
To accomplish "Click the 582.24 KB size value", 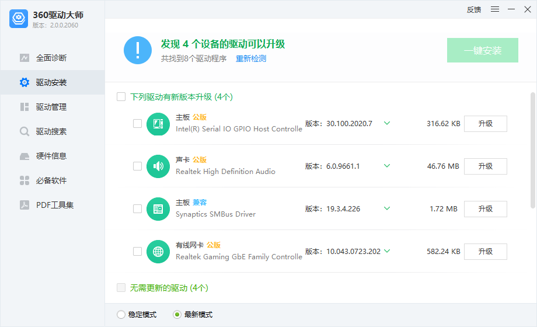I will pos(444,252).
